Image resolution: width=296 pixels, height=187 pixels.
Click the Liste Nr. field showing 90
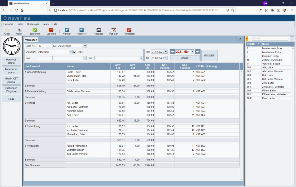coord(45,46)
